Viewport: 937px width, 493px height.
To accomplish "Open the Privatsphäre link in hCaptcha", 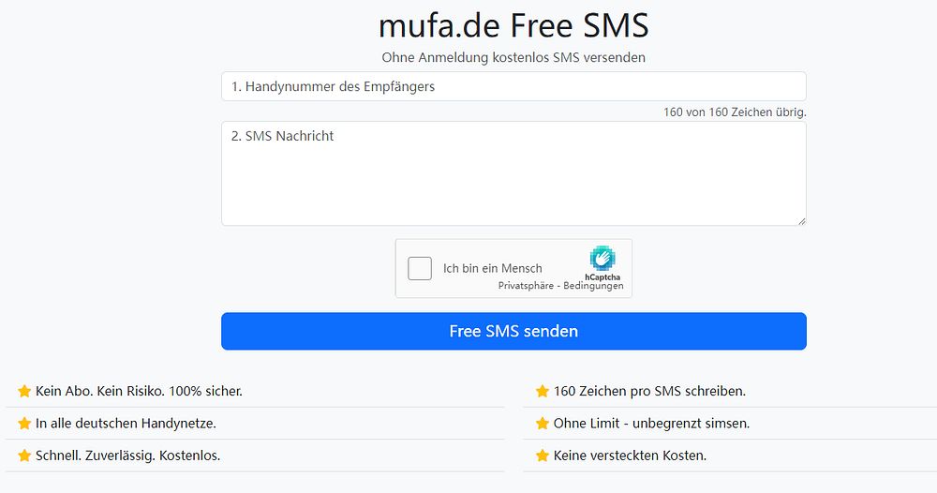I will click(x=526, y=286).
